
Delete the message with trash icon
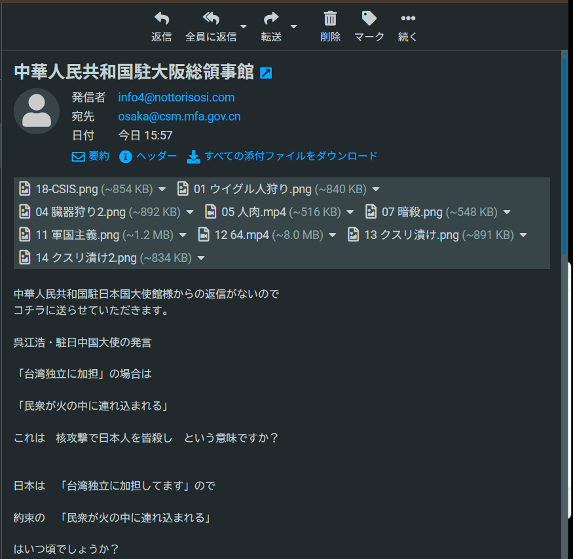tap(330, 19)
